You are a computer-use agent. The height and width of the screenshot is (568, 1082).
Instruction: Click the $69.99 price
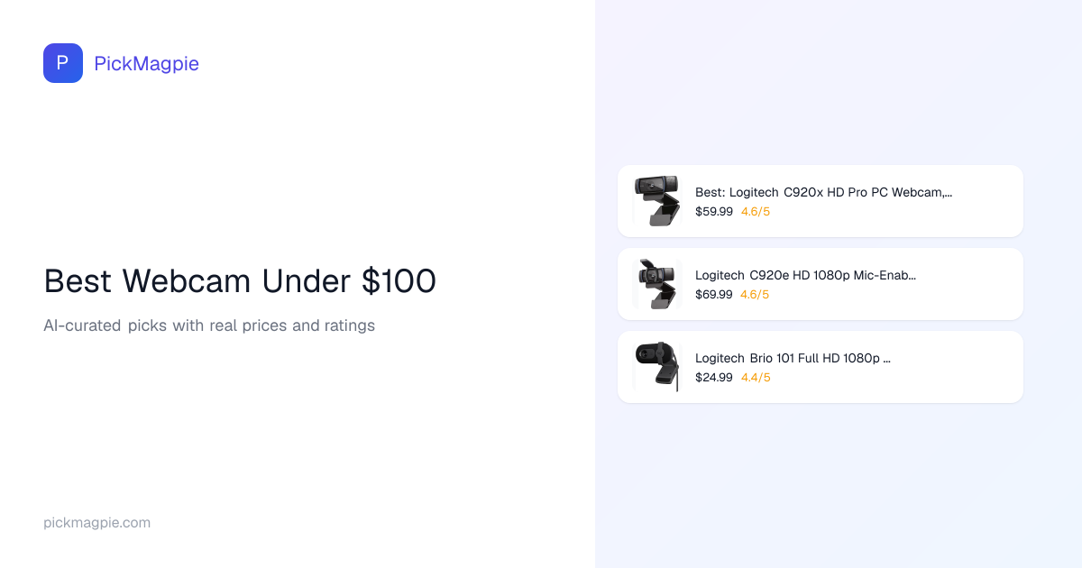(714, 295)
